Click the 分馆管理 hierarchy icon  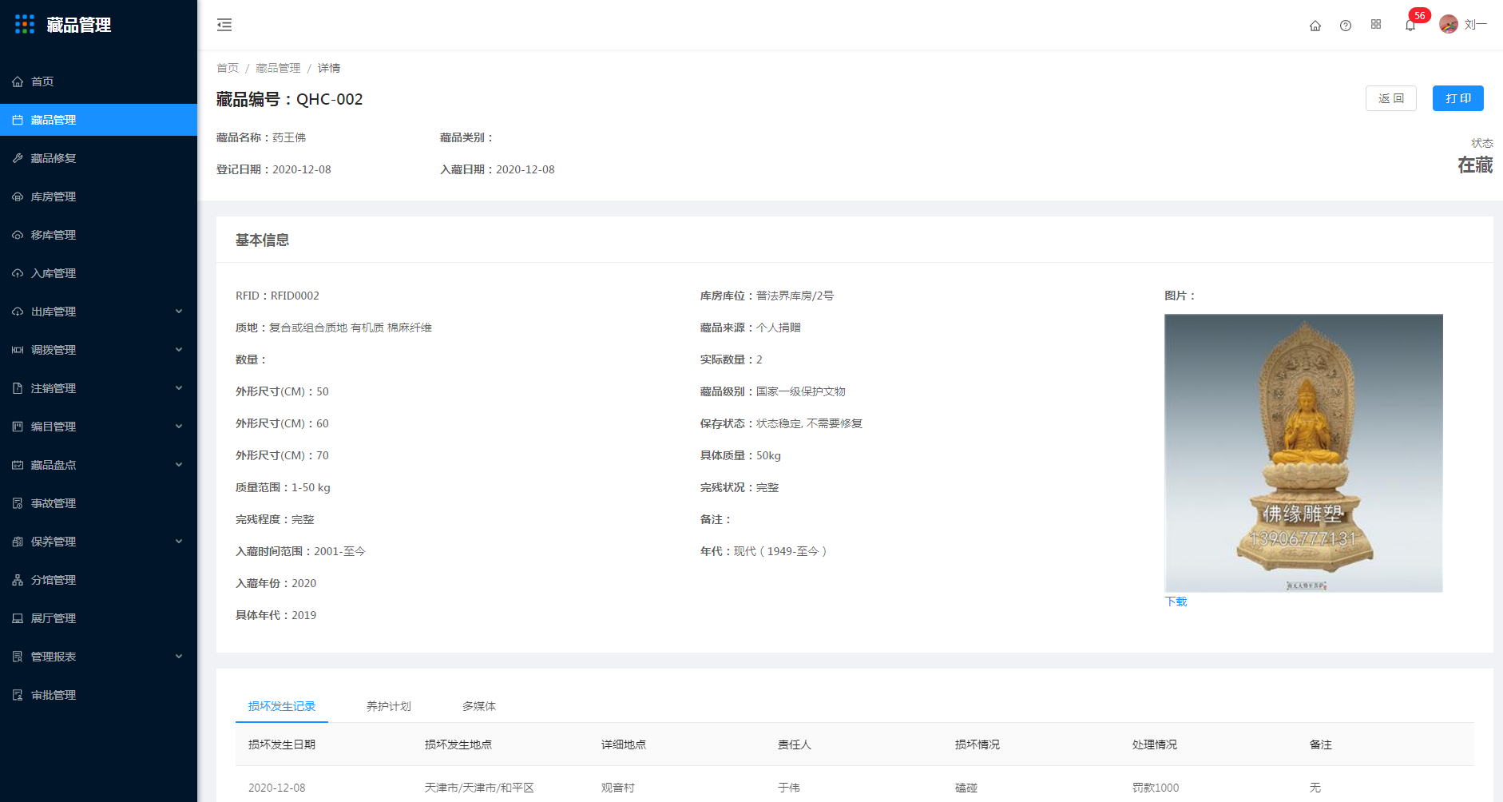[x=18, y=580]
